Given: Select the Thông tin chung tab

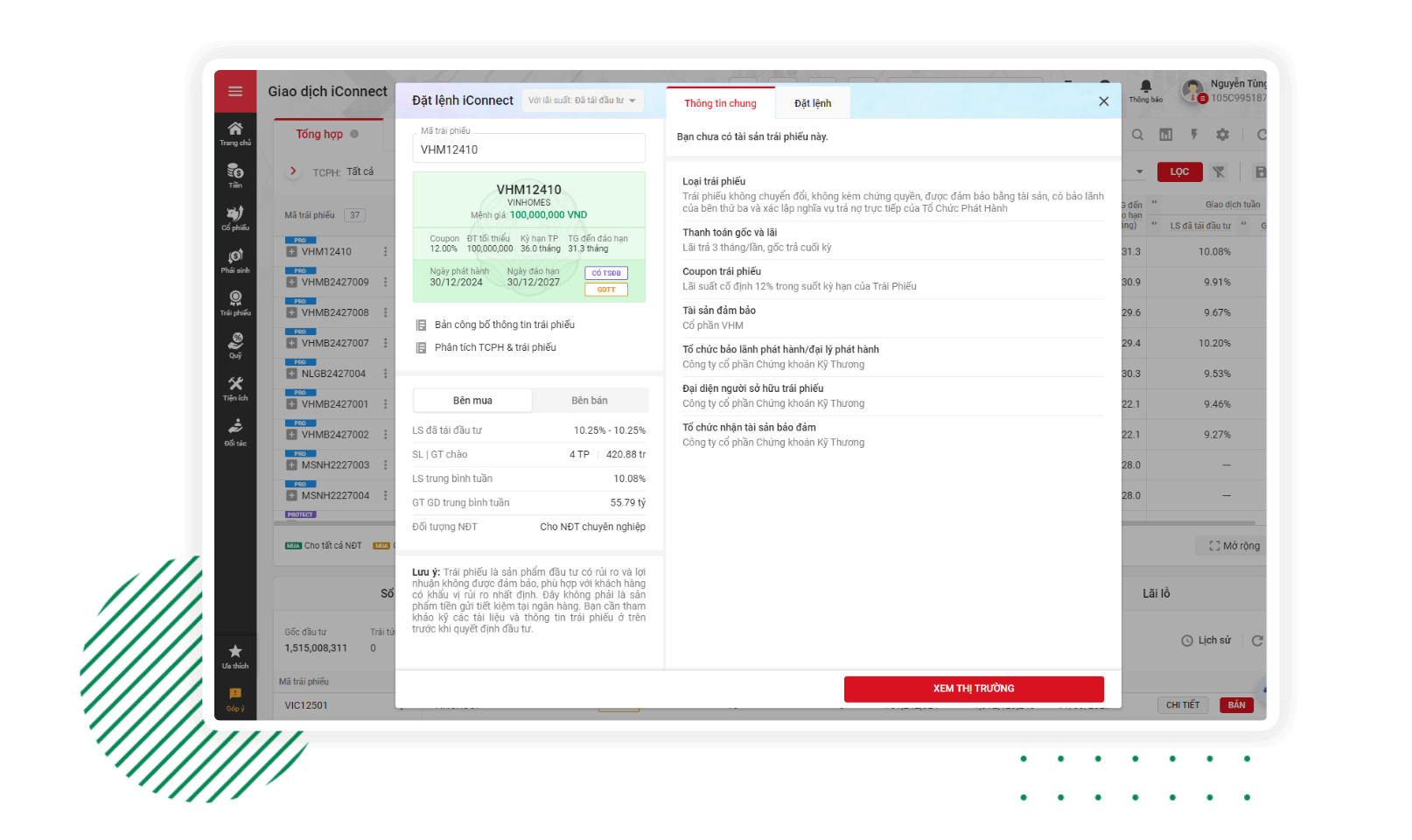Looking at the screenshot, I should coord(720,103).
